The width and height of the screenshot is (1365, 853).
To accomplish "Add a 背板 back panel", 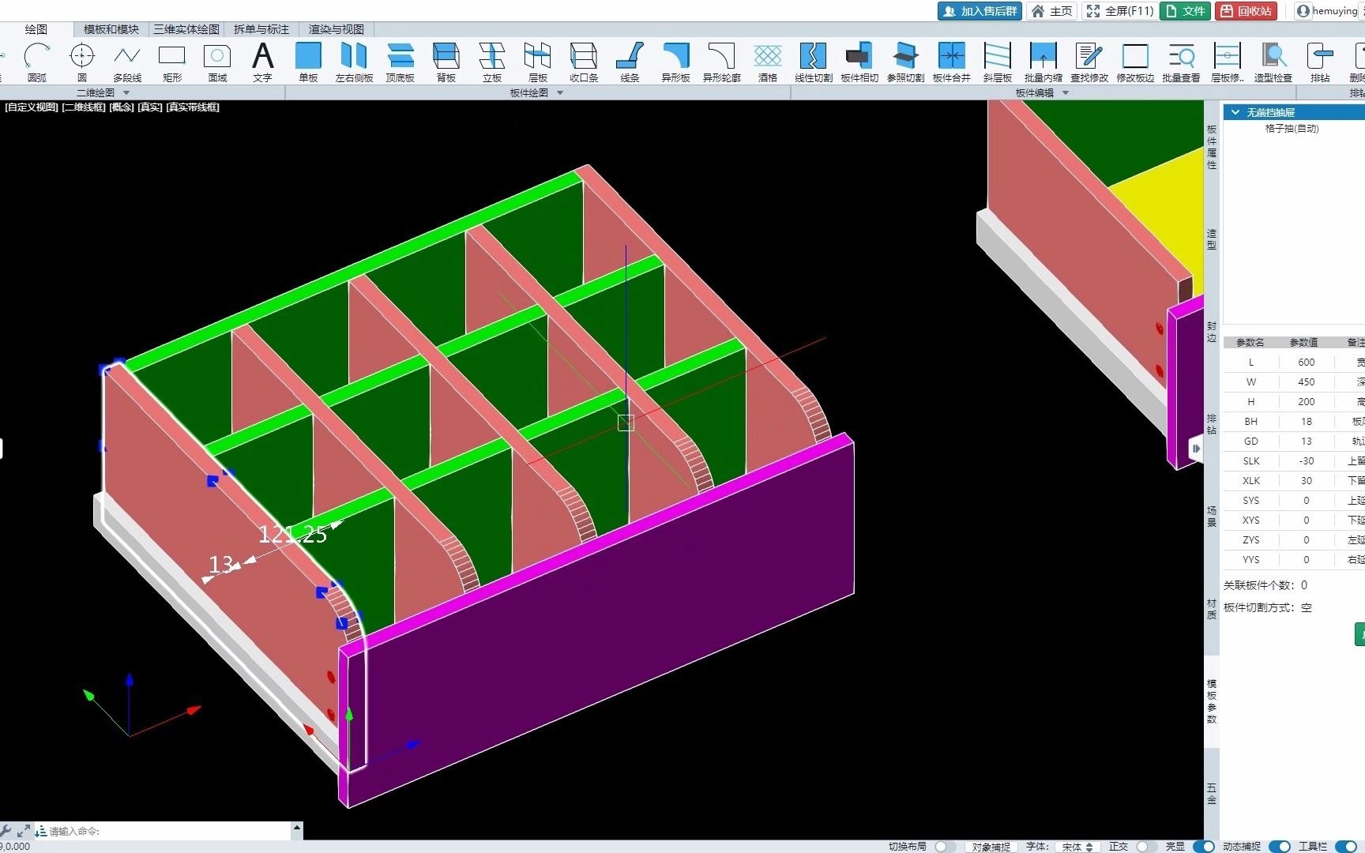I will pyautogui.click(x=446, y=62).
